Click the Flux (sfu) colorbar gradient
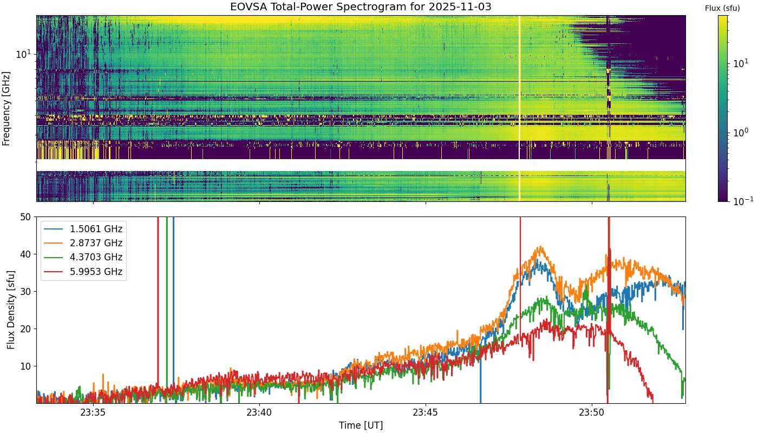Screen dimensions: 758x433 tap(723, 108)
